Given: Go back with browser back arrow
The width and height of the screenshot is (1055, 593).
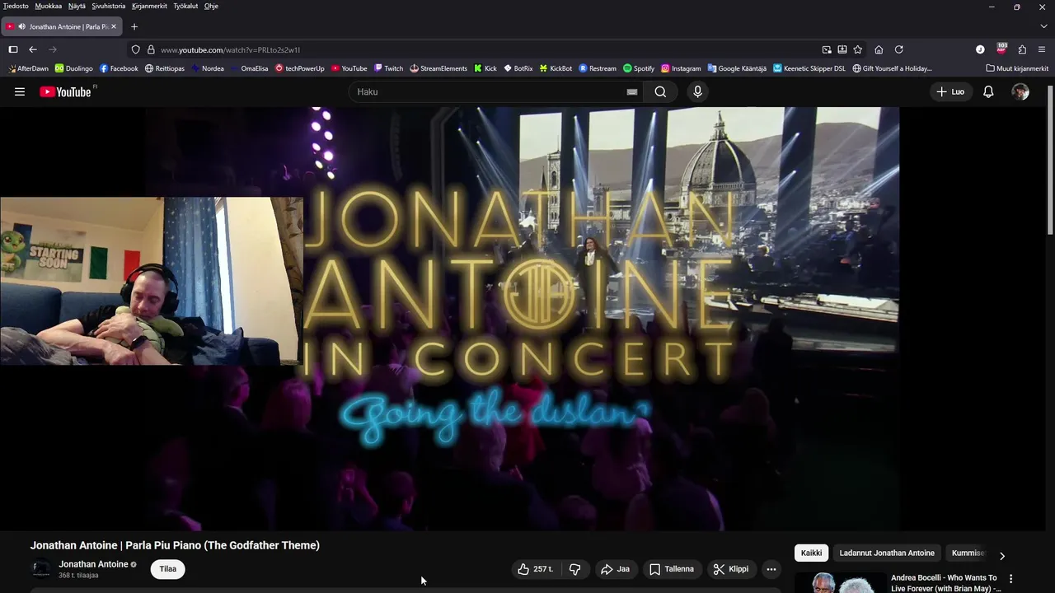Looking at the screenshot, I should tap(33, 49).
